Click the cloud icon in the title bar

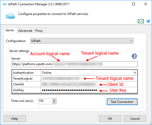(x=4, y=4)
